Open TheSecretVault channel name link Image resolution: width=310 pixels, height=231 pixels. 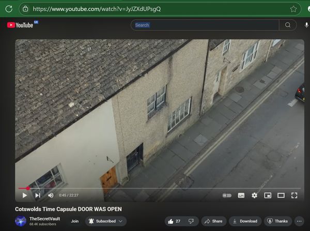[x=44, y=219]
